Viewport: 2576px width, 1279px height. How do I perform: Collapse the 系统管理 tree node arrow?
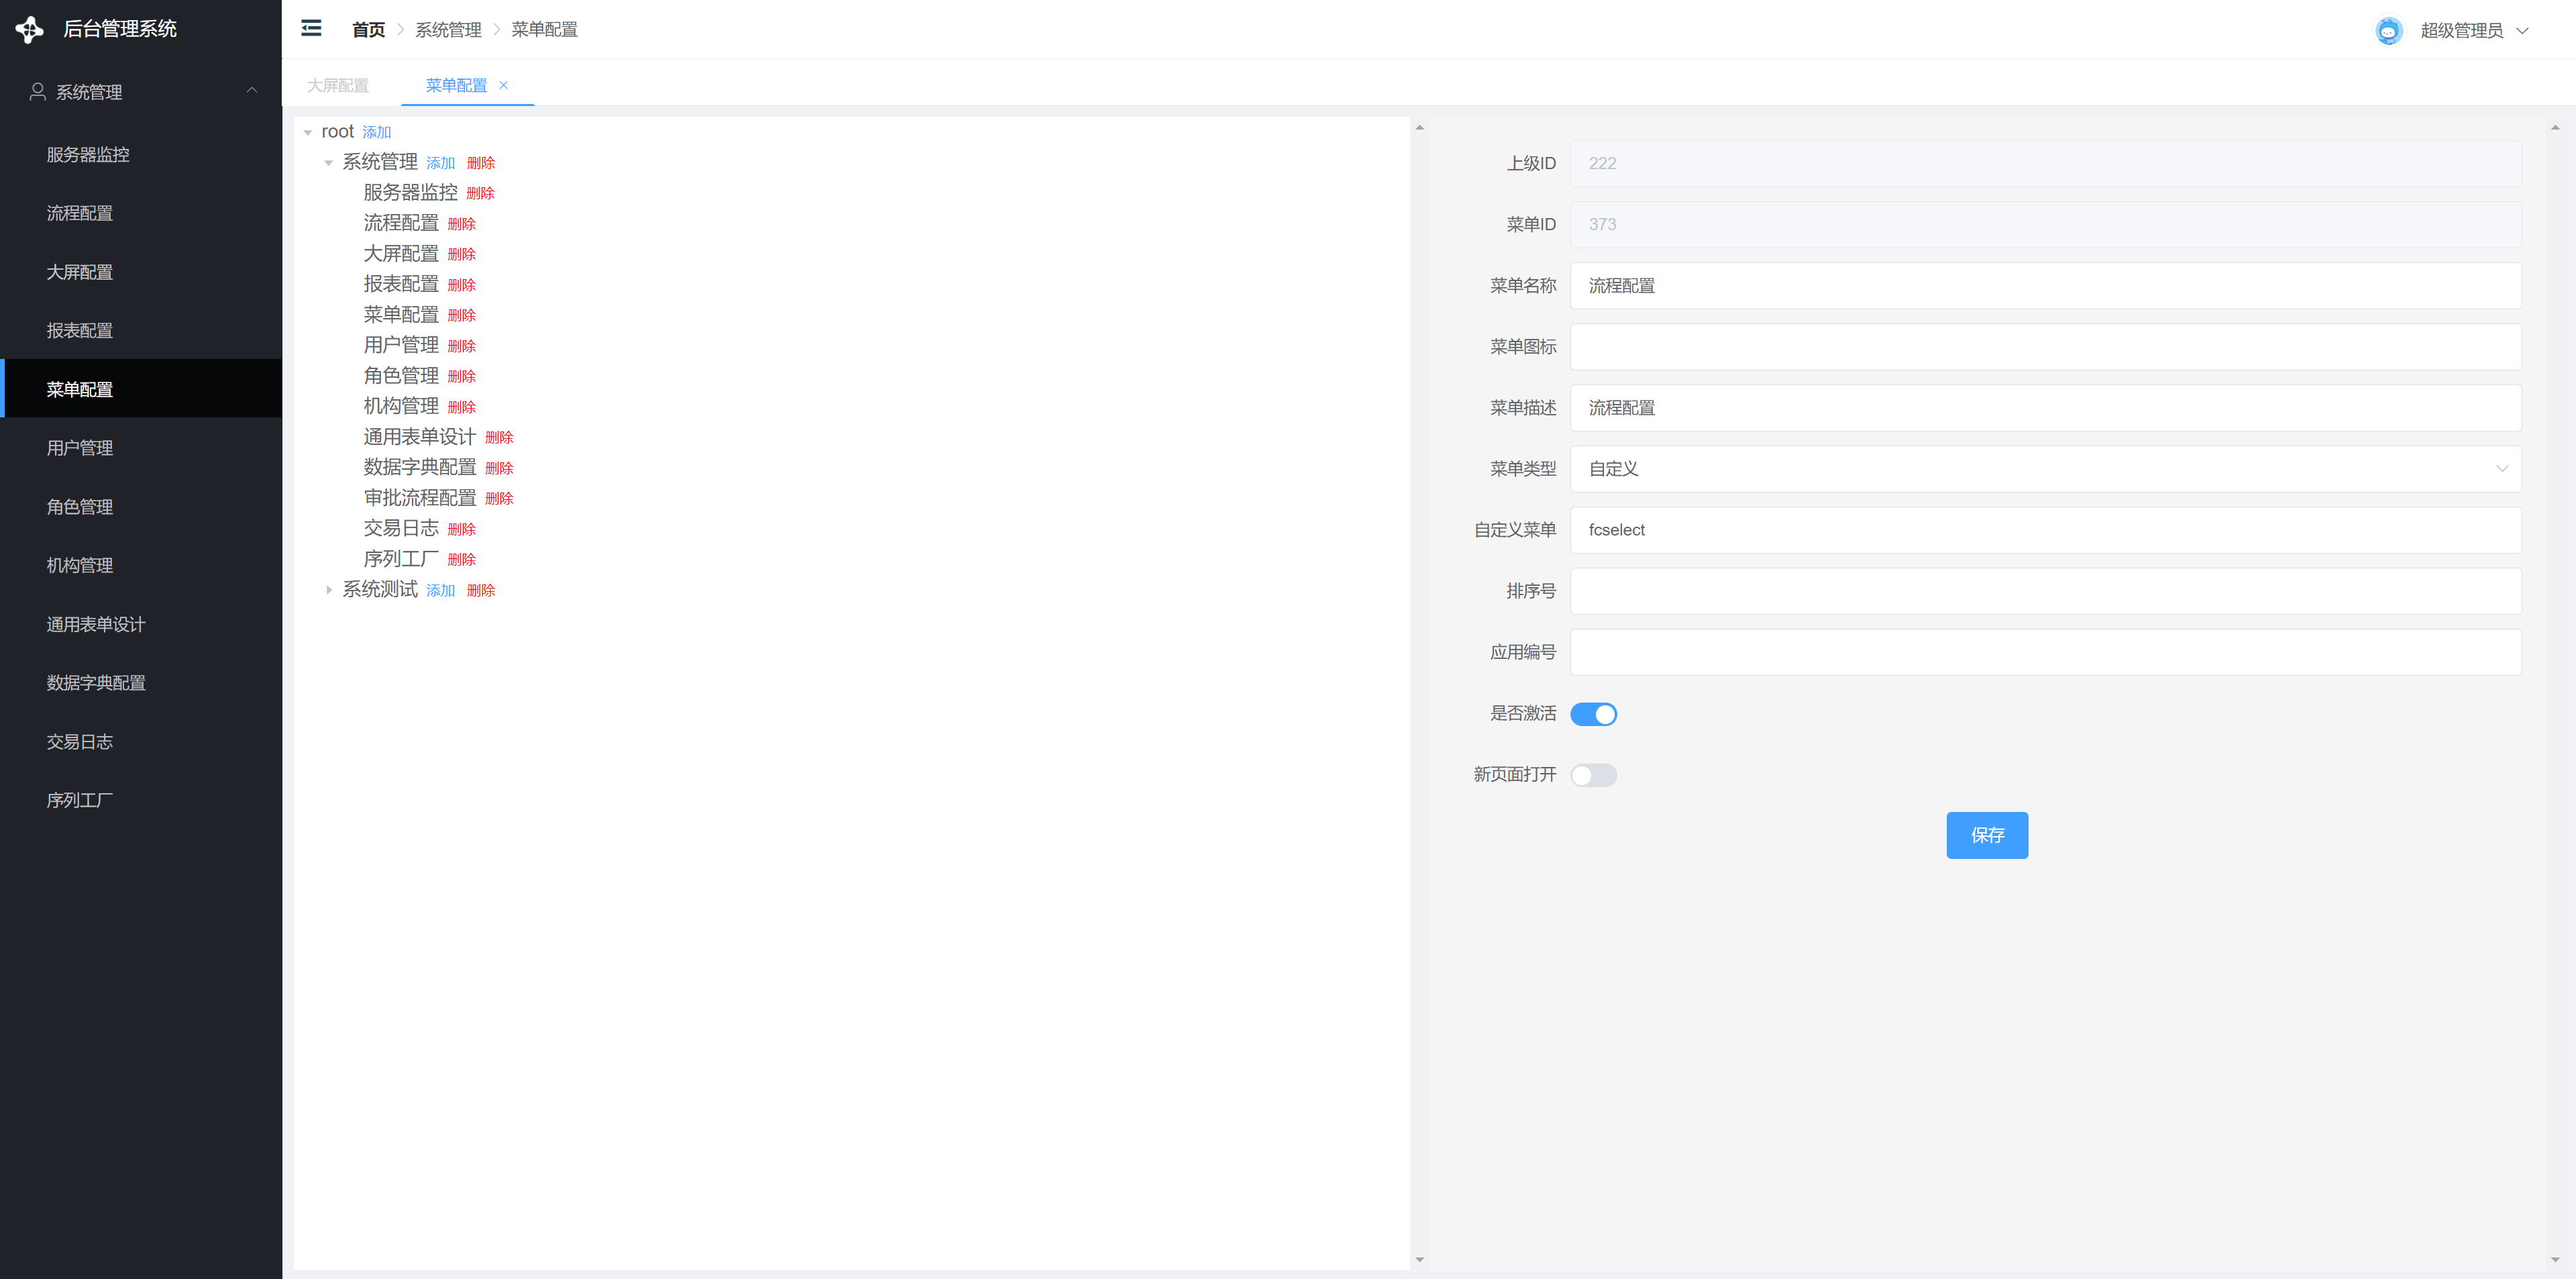tap(329, 163)
